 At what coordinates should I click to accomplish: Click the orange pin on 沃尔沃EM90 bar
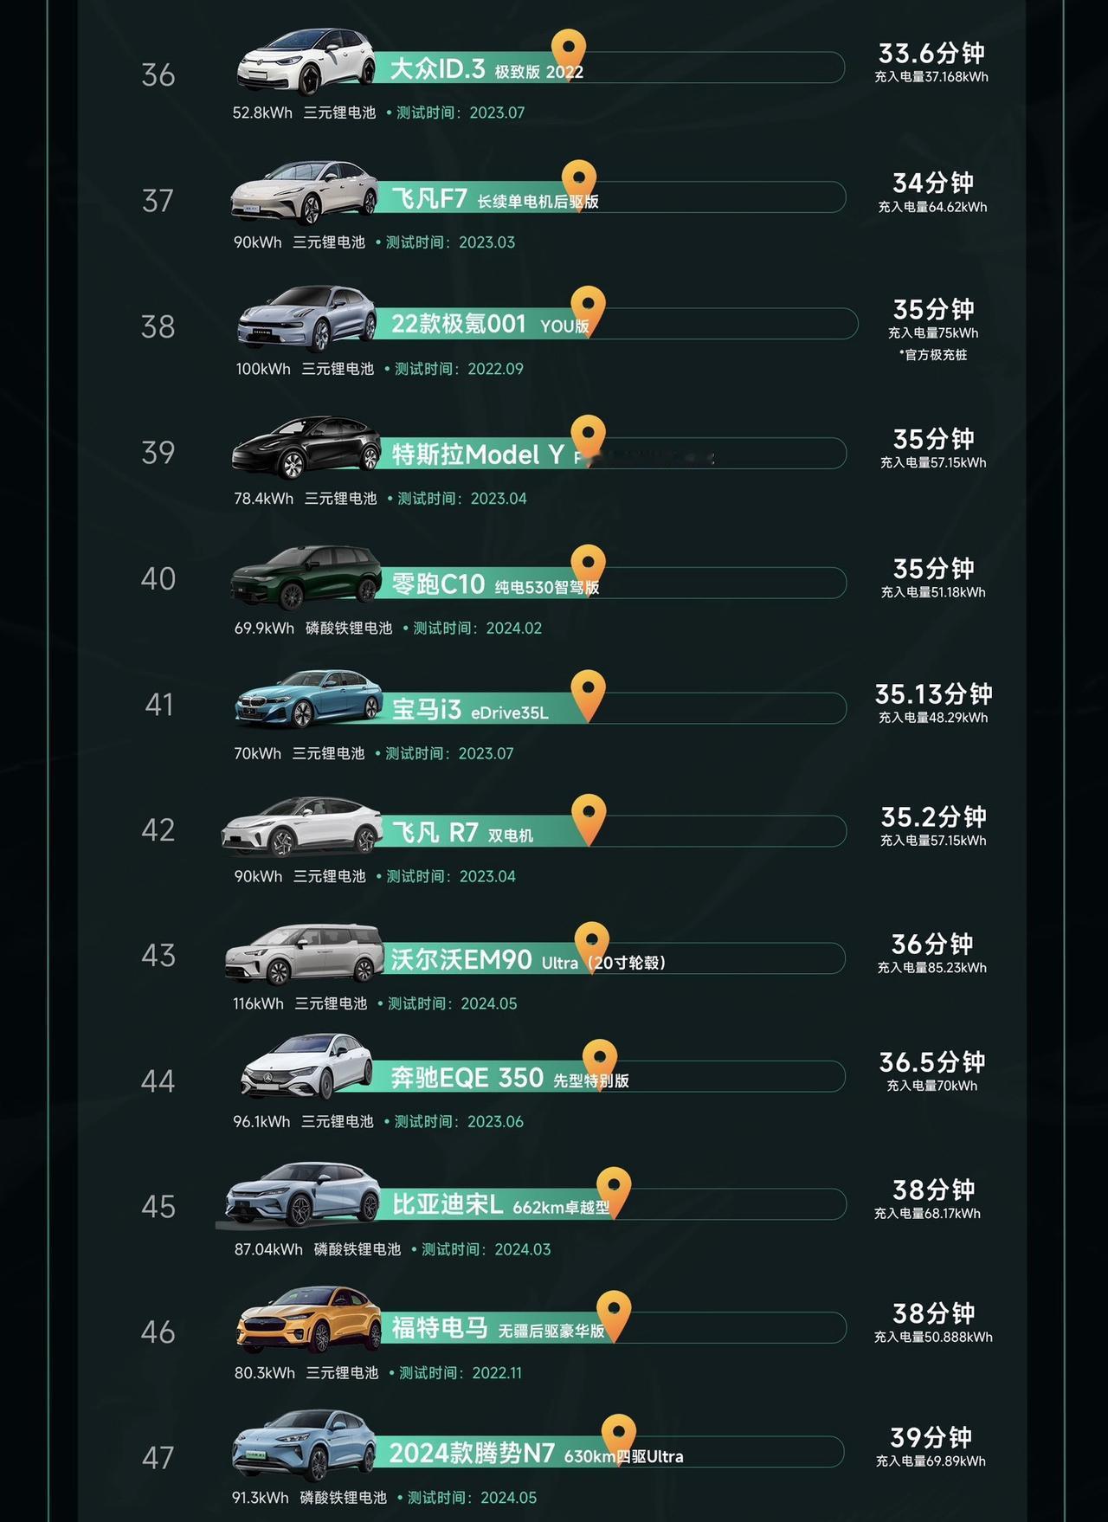coord(592,944)
